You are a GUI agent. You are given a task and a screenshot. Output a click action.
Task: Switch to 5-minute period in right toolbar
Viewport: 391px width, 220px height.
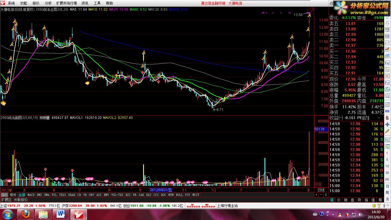click(x=387, y=160)
